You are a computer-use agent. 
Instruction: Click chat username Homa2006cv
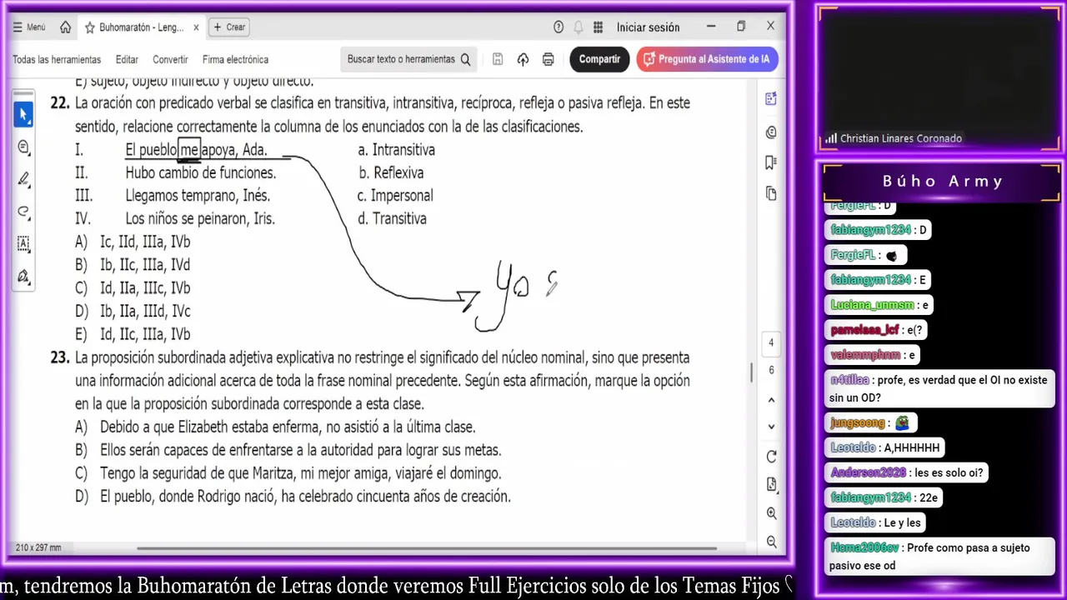(x=864, y=547)
